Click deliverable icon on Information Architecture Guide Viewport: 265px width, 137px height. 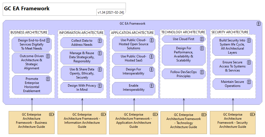(103, 115)
